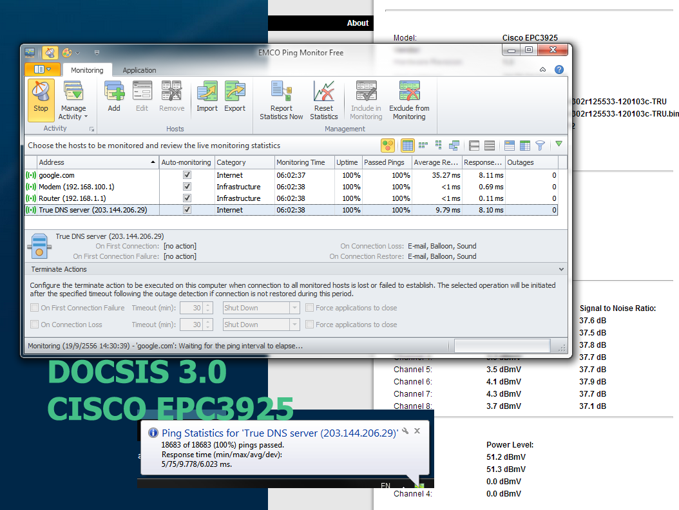Click Include in Monitoring ribbon button
The height and width of the screenshot is (510, 679).
click(366, 100)
